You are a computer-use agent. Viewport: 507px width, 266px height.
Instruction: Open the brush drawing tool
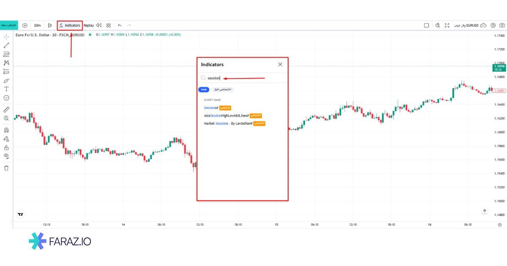(x=6, y=80)
